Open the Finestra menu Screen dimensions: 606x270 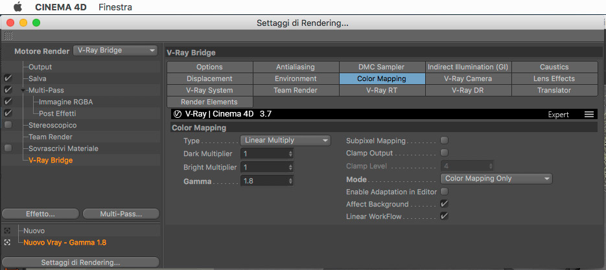(x=115, y=7)
